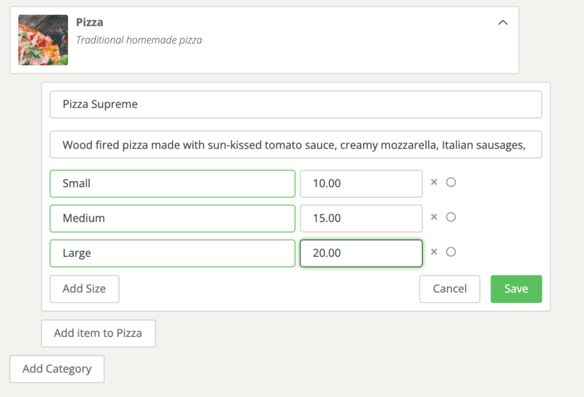Collapse the Pizza category section
The width and height of the screenshot is (584, 397).
tap(503, 22)
